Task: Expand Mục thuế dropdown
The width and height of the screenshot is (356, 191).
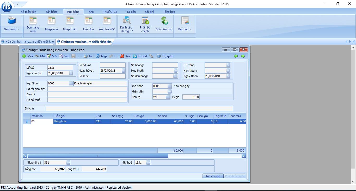Action: [176, 71]
